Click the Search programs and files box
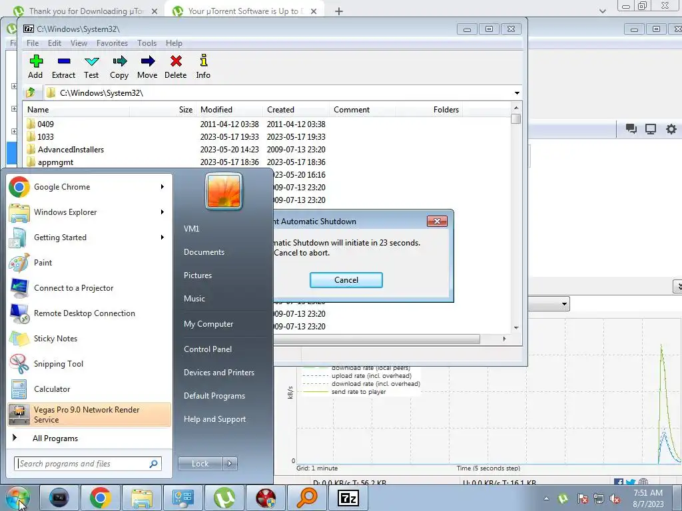Screen dimensions: 682x511 click(88, 464)
